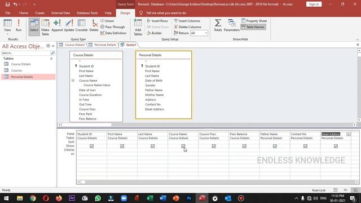Switch to the Personal Details document tab

click(103, 45)
